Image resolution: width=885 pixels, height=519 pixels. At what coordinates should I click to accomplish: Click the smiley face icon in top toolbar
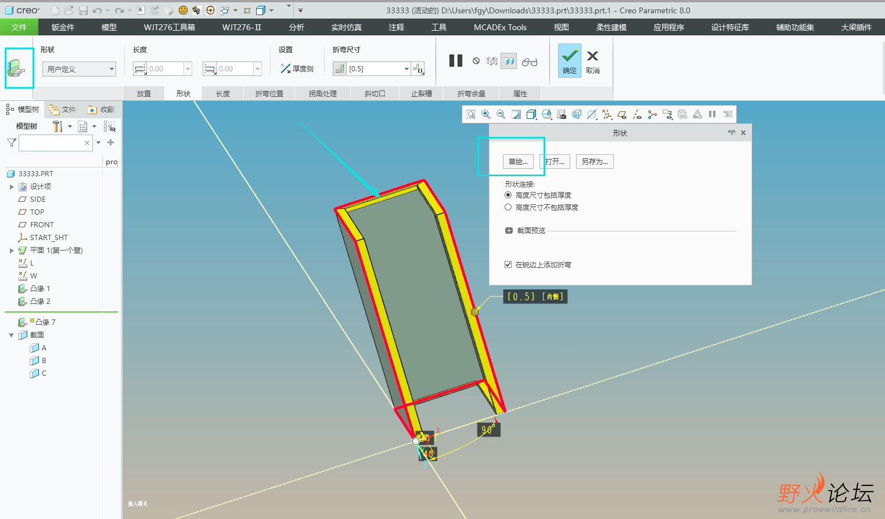coord(183,10)
